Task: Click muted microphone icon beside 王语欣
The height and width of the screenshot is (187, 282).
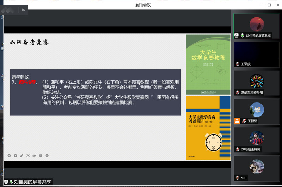Action: (x=238, y=64)
